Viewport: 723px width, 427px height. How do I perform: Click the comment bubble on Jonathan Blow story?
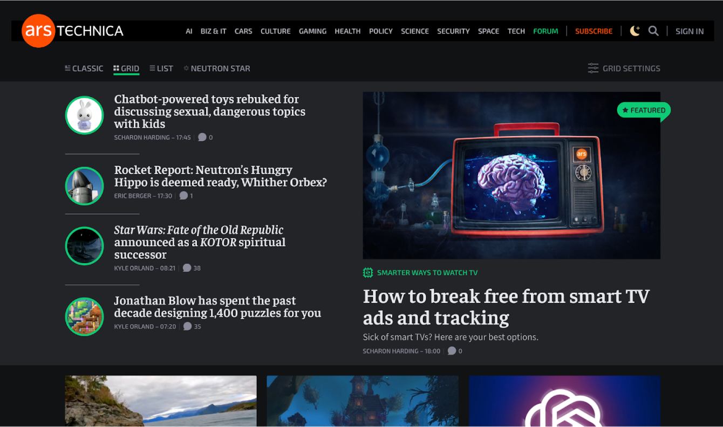click(x=187, y=326)
